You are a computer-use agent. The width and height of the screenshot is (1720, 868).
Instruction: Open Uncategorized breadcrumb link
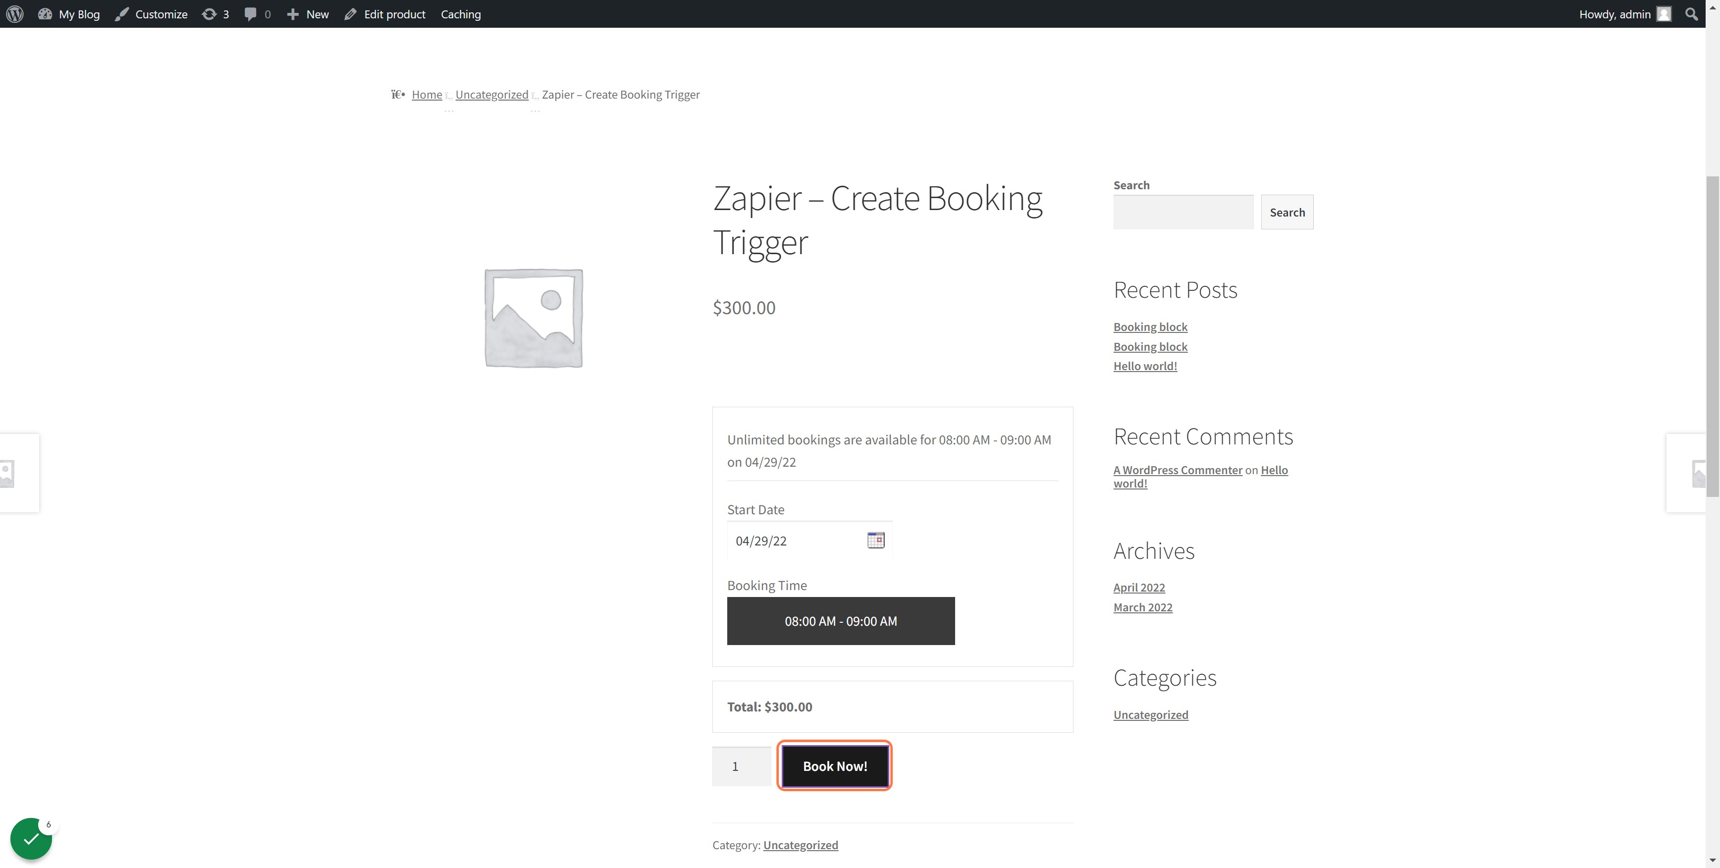click(491, 94)
